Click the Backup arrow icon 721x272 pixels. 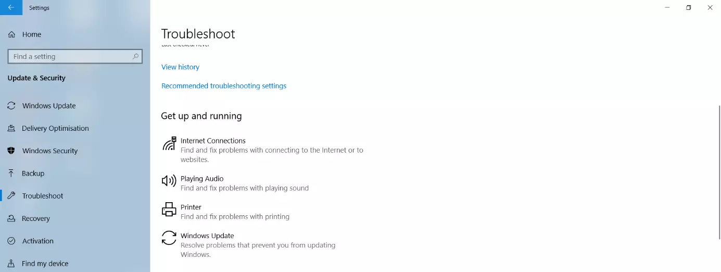pyautogui.click(x=11, y=174)
